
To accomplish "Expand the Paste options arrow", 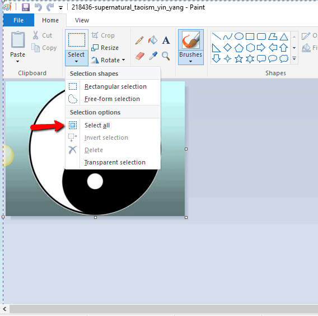I will point(18,61).
